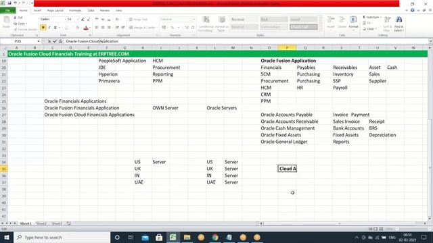Click the formula bar text field
This screenshot has height=243, width=433.
[246, 41]
